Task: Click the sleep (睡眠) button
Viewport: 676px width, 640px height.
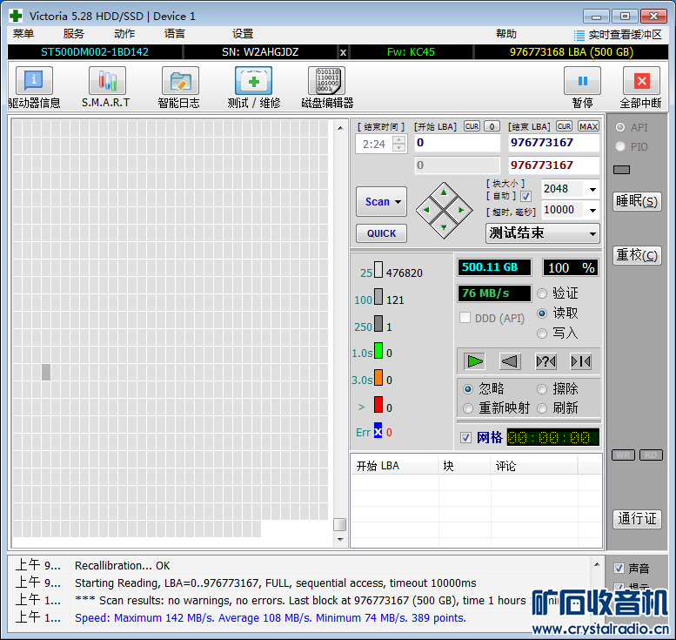Action: click(637, 201)
